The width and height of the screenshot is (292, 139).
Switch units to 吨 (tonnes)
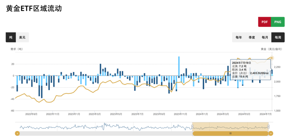pyautogui.click(x=11, y=37)
